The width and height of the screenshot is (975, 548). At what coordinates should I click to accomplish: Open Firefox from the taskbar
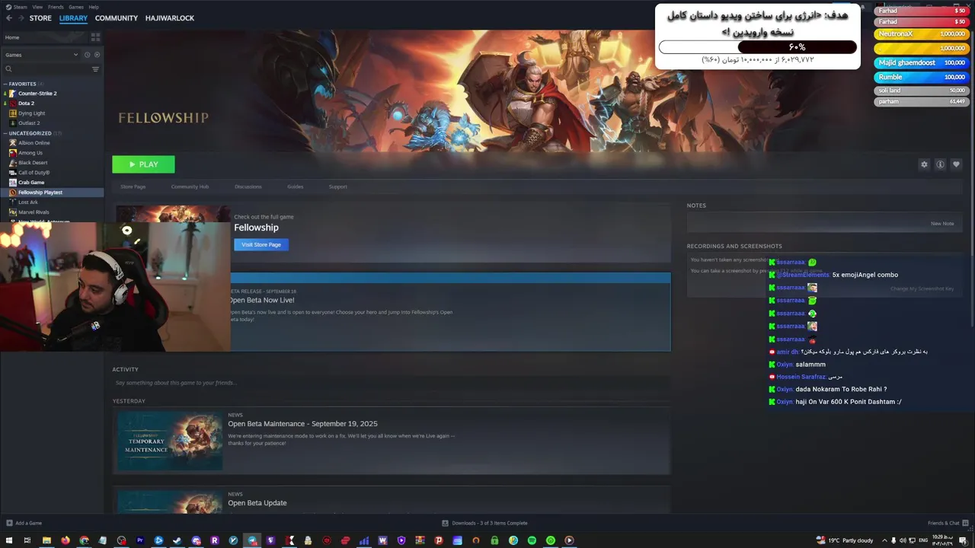coord(66,540)
